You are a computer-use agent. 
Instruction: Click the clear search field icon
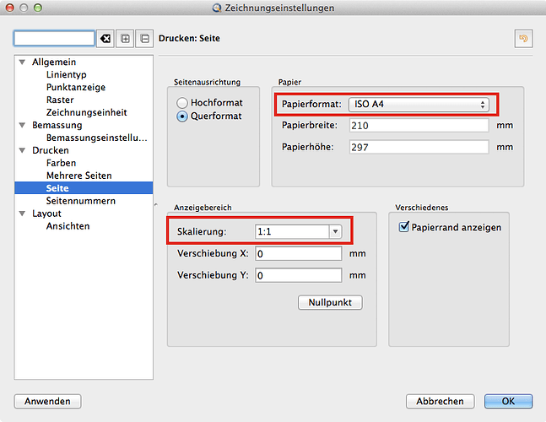[x=105, y=39]
